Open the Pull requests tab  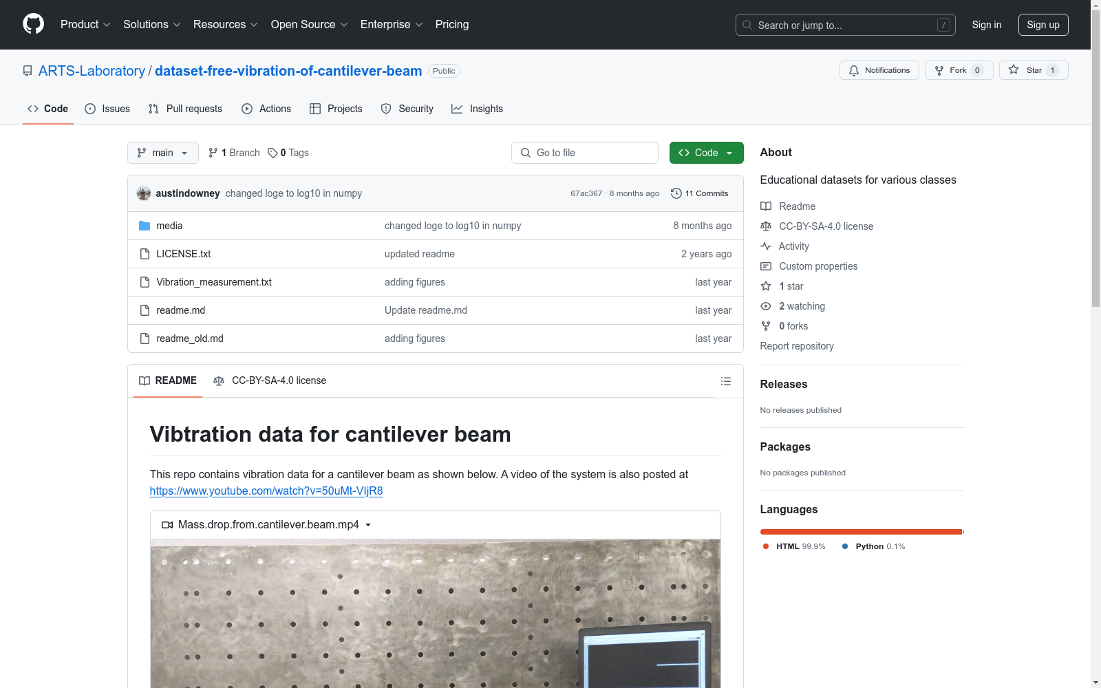point(185,109)
